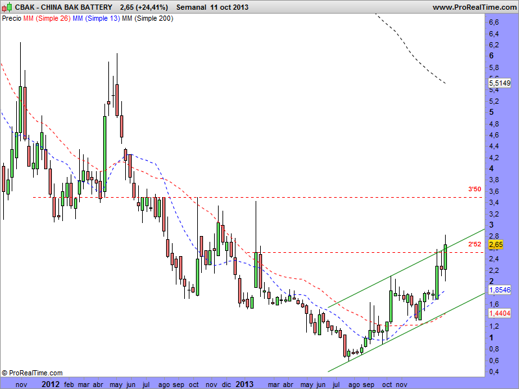Click the 11 oct 2013 date label
This screenshot has width=519, height=389.
click(x=229, y=7)
